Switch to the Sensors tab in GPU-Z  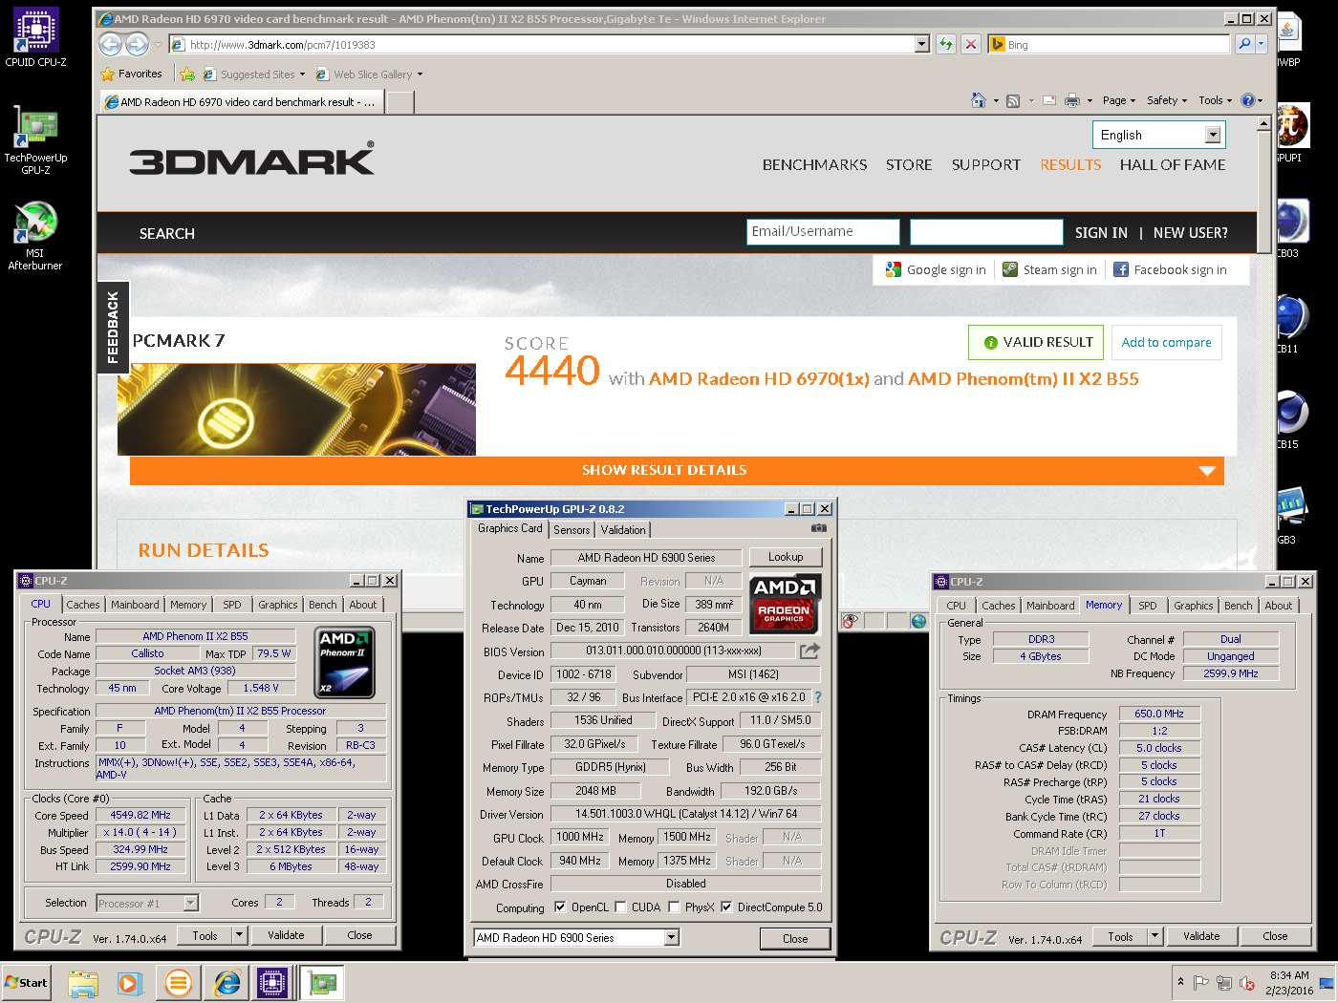pos(572,529)
